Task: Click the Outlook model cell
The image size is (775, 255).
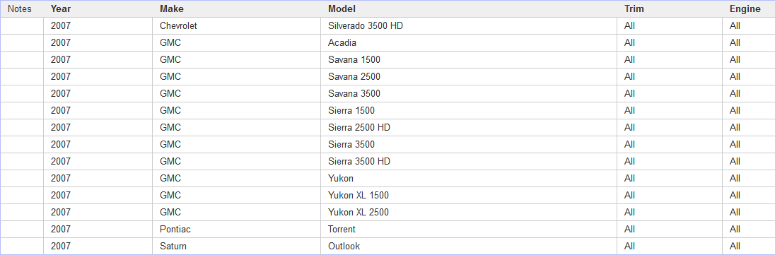Action: tap(469, 246)
